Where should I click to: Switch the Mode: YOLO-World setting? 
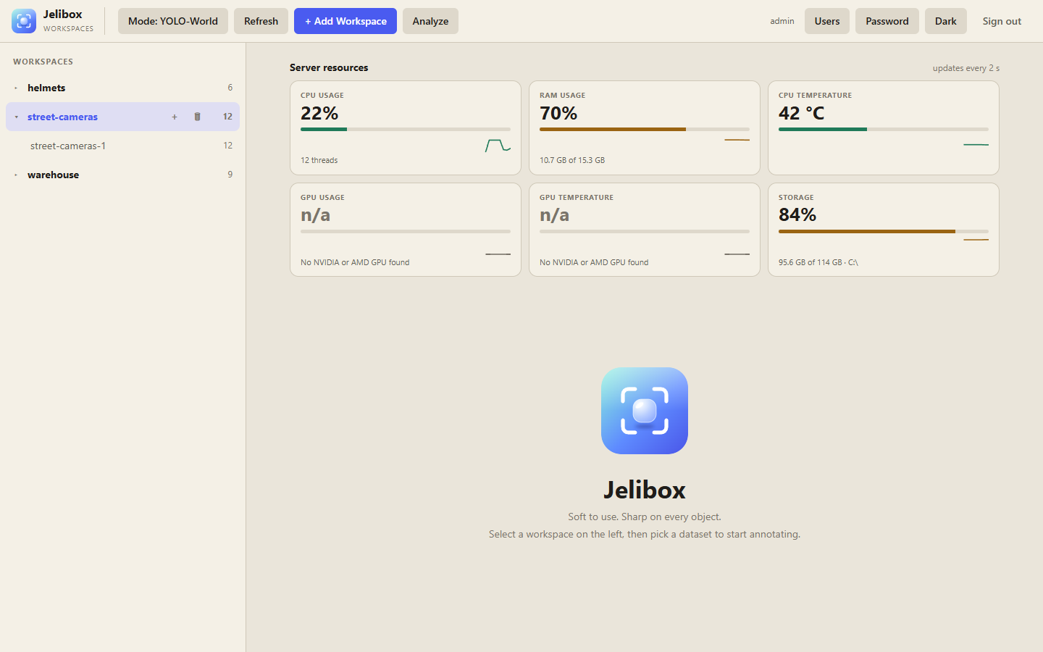pyautogui.click(x=173, y=21)
